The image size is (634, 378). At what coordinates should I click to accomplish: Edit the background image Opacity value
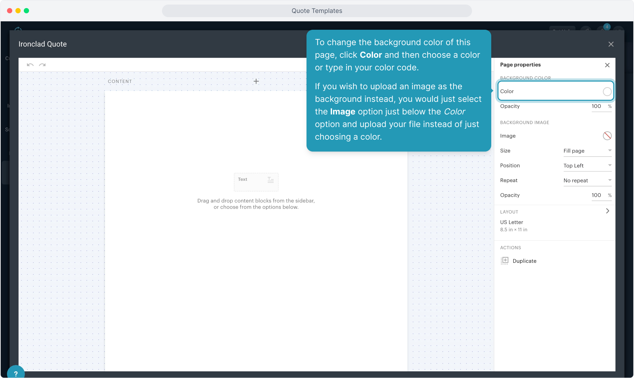click(x=596, y=195)
